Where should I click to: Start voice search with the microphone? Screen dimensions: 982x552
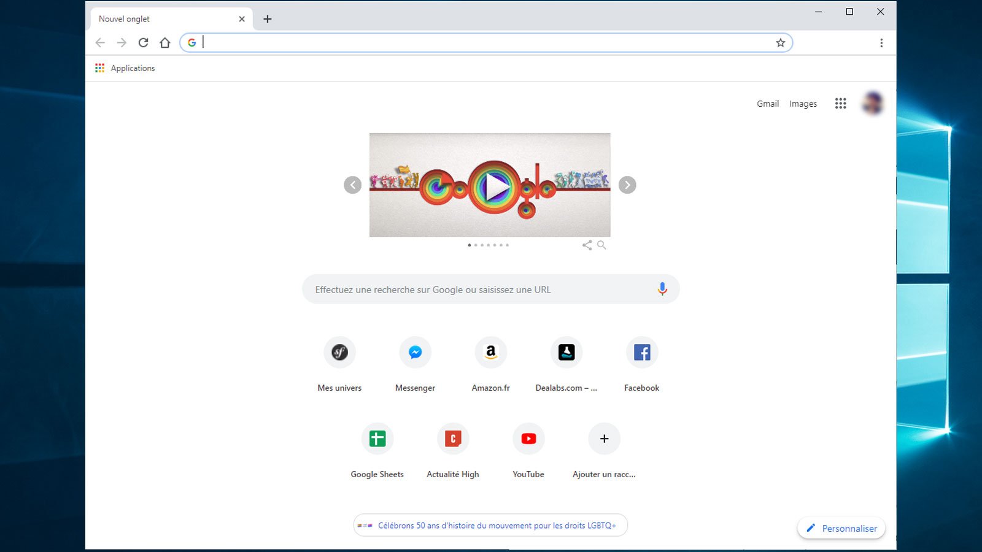tap(662, 289)
